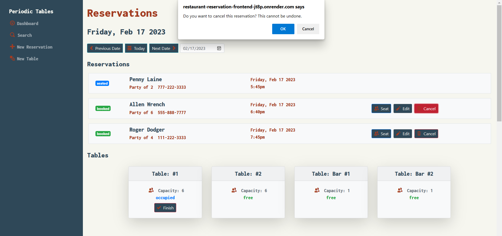
Task: Finish the occupied Table #1
Action: (165, 208)
